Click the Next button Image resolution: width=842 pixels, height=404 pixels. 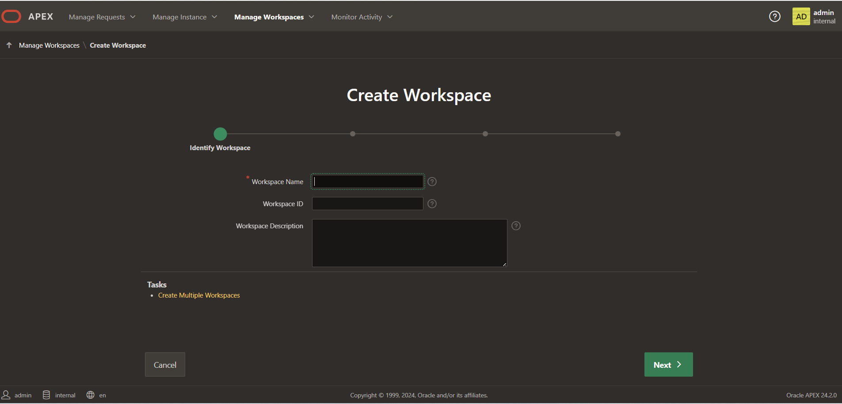pyautogui.click(x=668, y=364)
